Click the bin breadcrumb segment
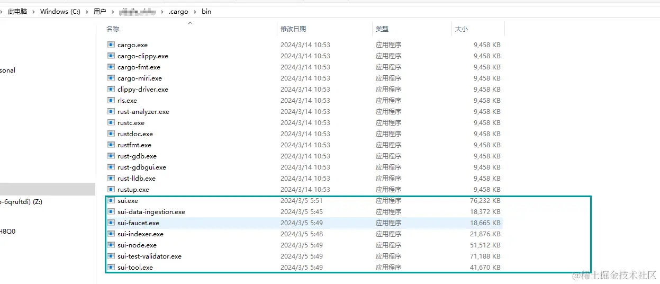 206,11
